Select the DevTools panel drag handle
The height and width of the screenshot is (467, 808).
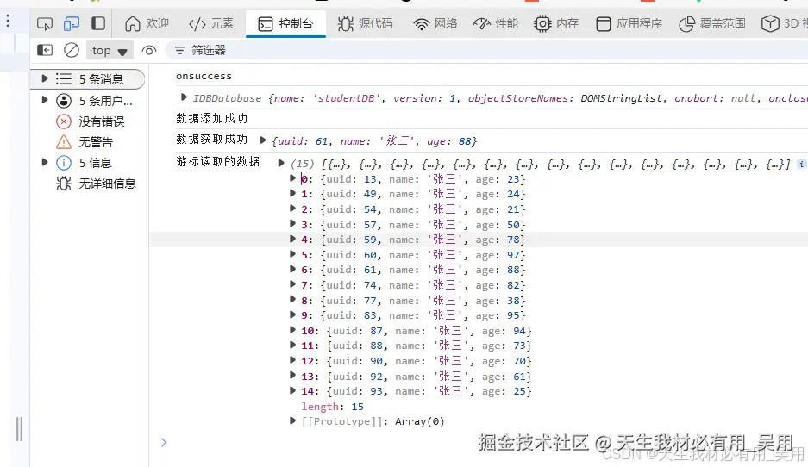click(x=20, y=428)
